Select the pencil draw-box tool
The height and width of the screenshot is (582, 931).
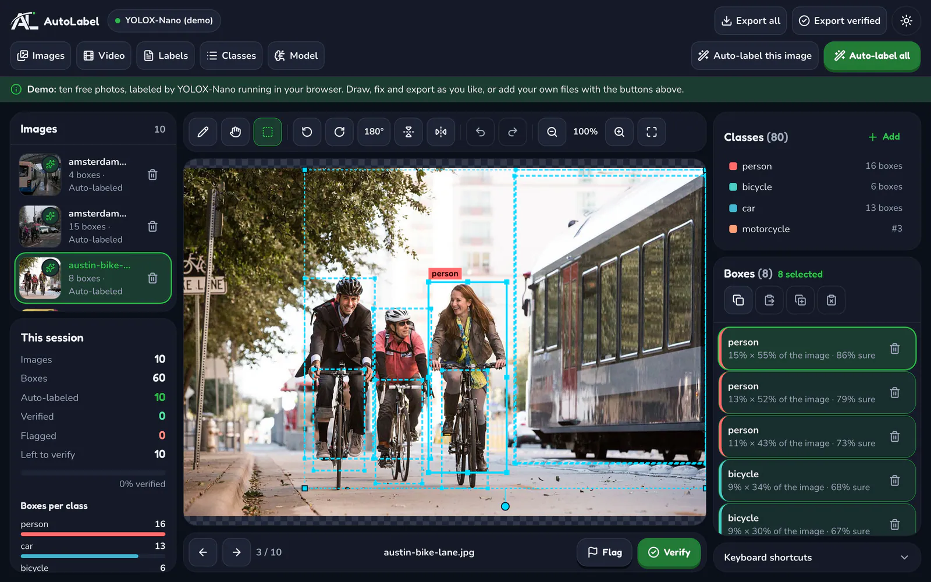click(203, 132)
